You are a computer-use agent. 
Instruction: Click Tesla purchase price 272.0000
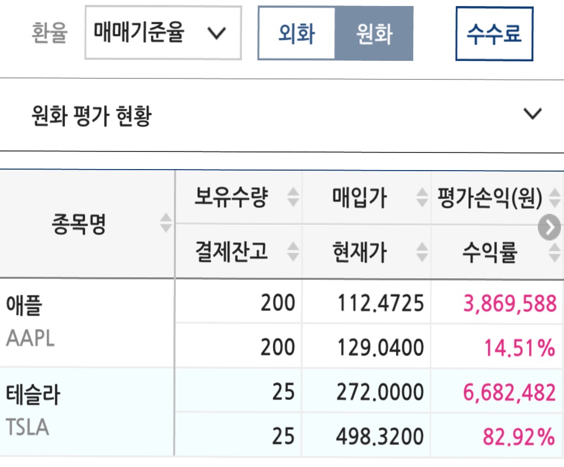[x=380, y=392]
